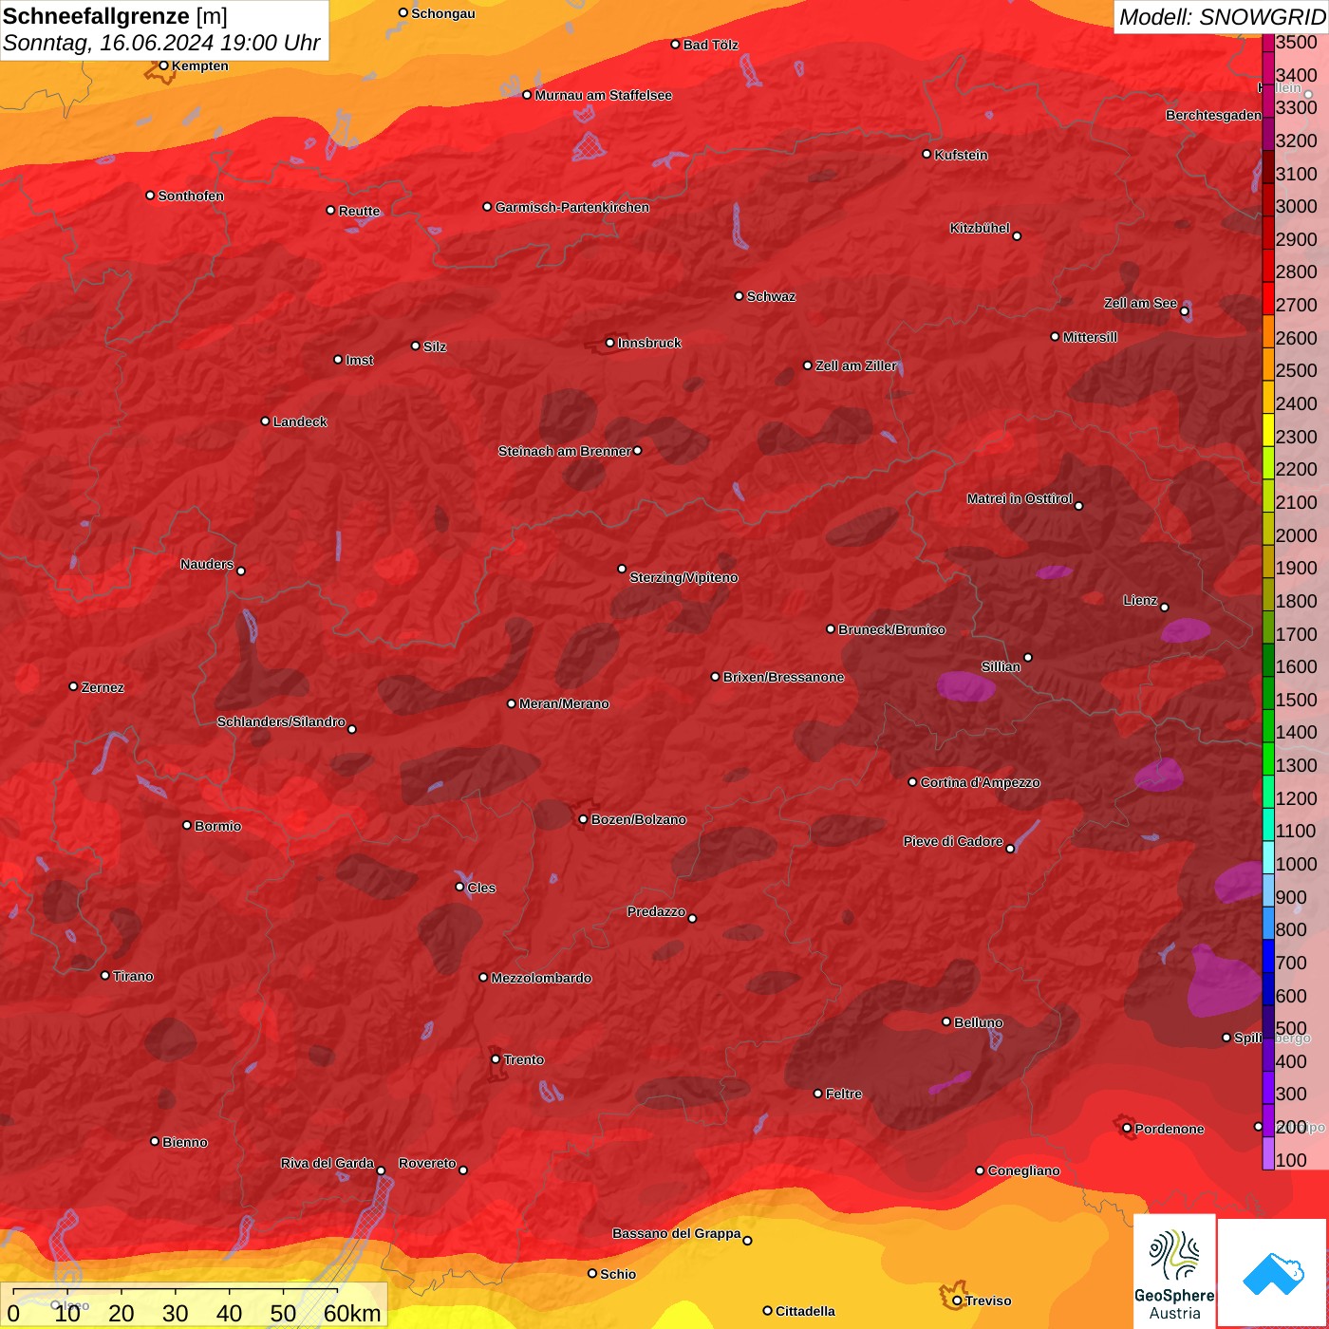The image size is (1329, 1329).
Task: Click the 'Garmisch-Partenkirchen' label
Action: 572,207
